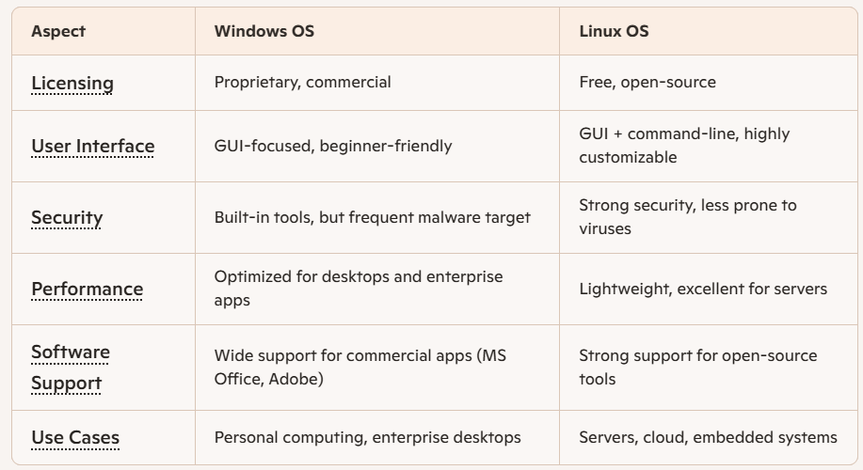
Task: Click the Linux OS column header
Action: [x=614, y=31]
